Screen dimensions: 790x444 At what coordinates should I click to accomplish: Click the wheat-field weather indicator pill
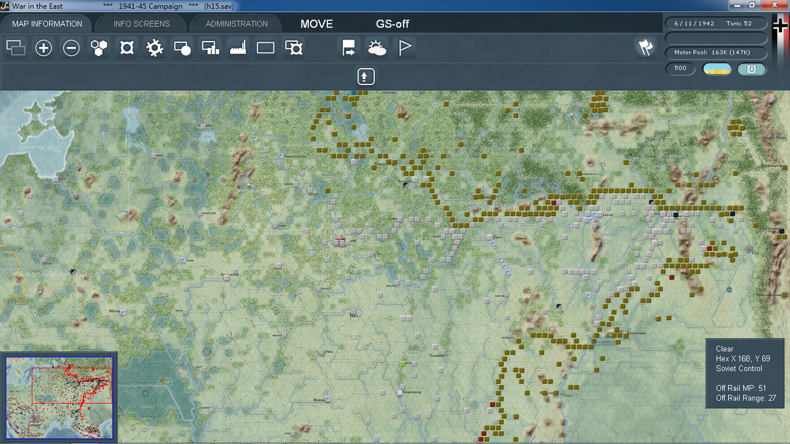[x=717, y=69]
